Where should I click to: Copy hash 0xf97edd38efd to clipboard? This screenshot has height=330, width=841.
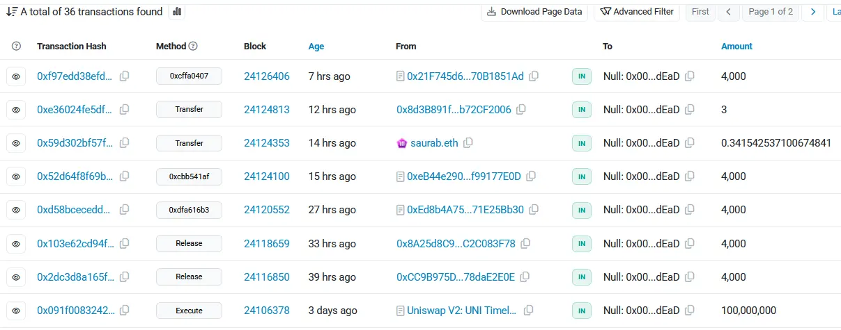[x=125, y=76]
